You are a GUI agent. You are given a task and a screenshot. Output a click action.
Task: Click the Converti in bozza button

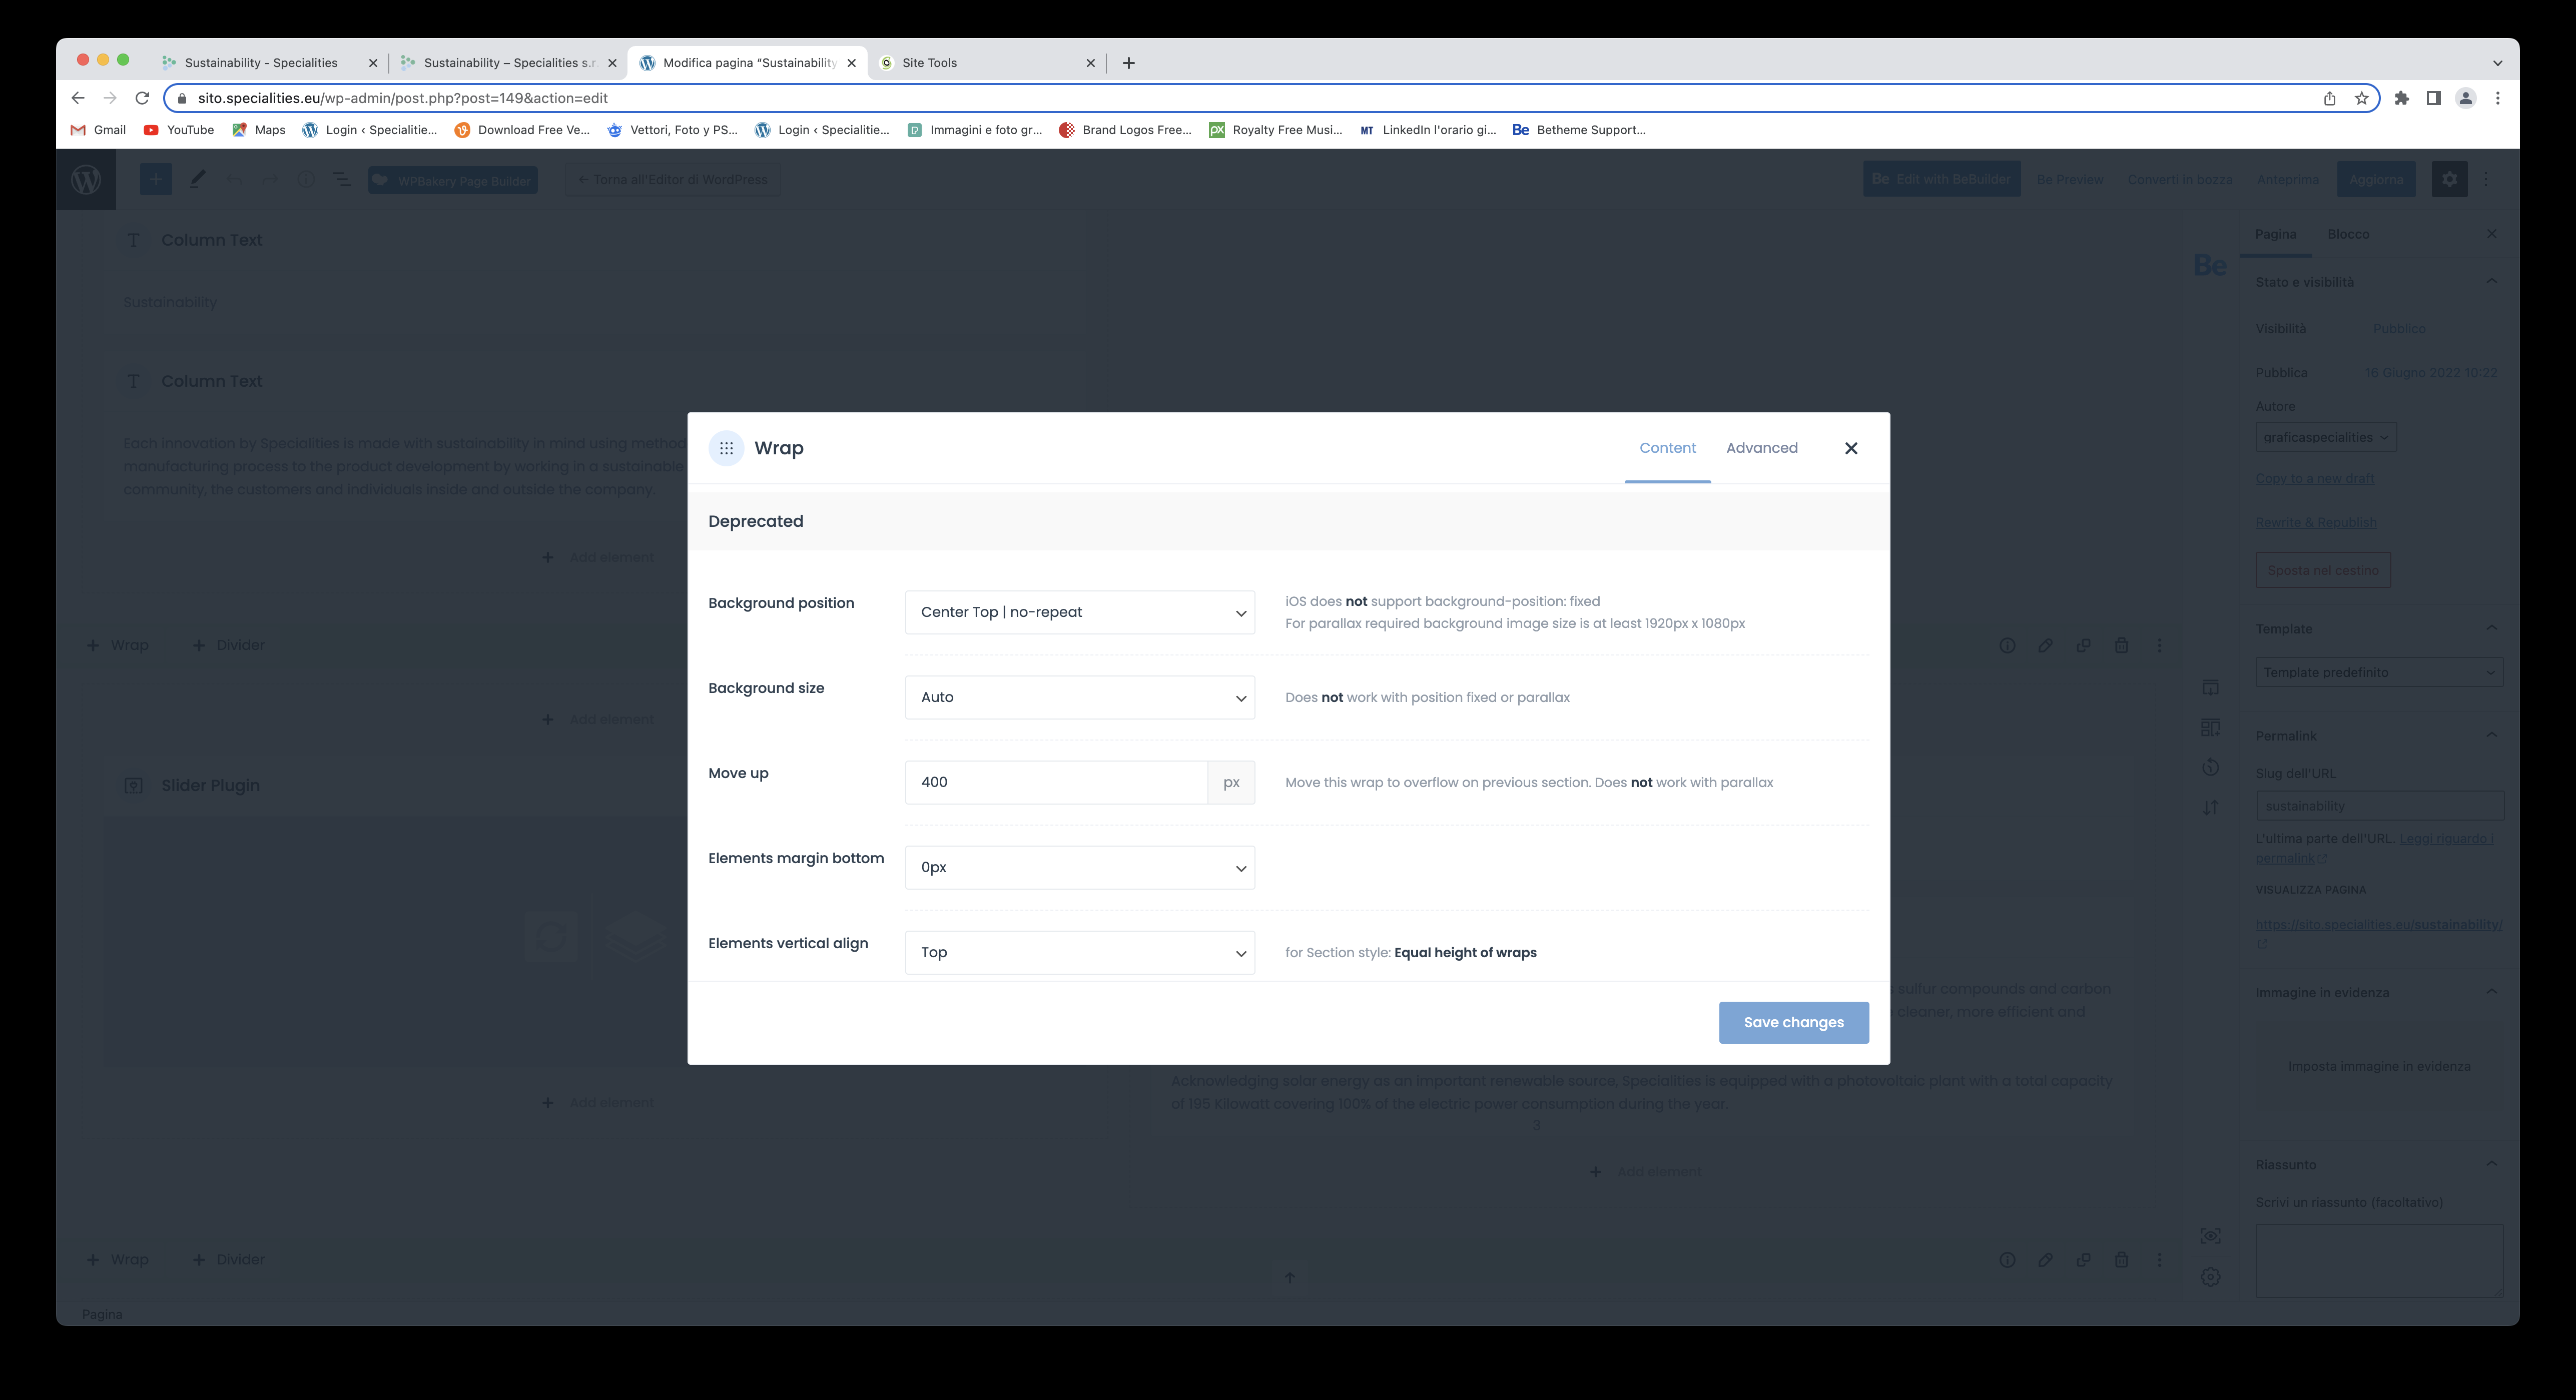pos(2179,180)
